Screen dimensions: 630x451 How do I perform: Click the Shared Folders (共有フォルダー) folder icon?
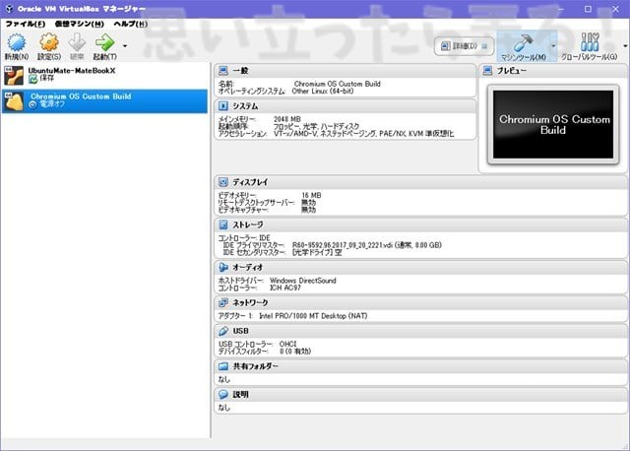pyautogui.click(x=223, y=366)
